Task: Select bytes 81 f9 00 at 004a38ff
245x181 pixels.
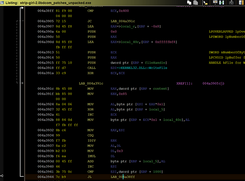Action: [64, 11]
